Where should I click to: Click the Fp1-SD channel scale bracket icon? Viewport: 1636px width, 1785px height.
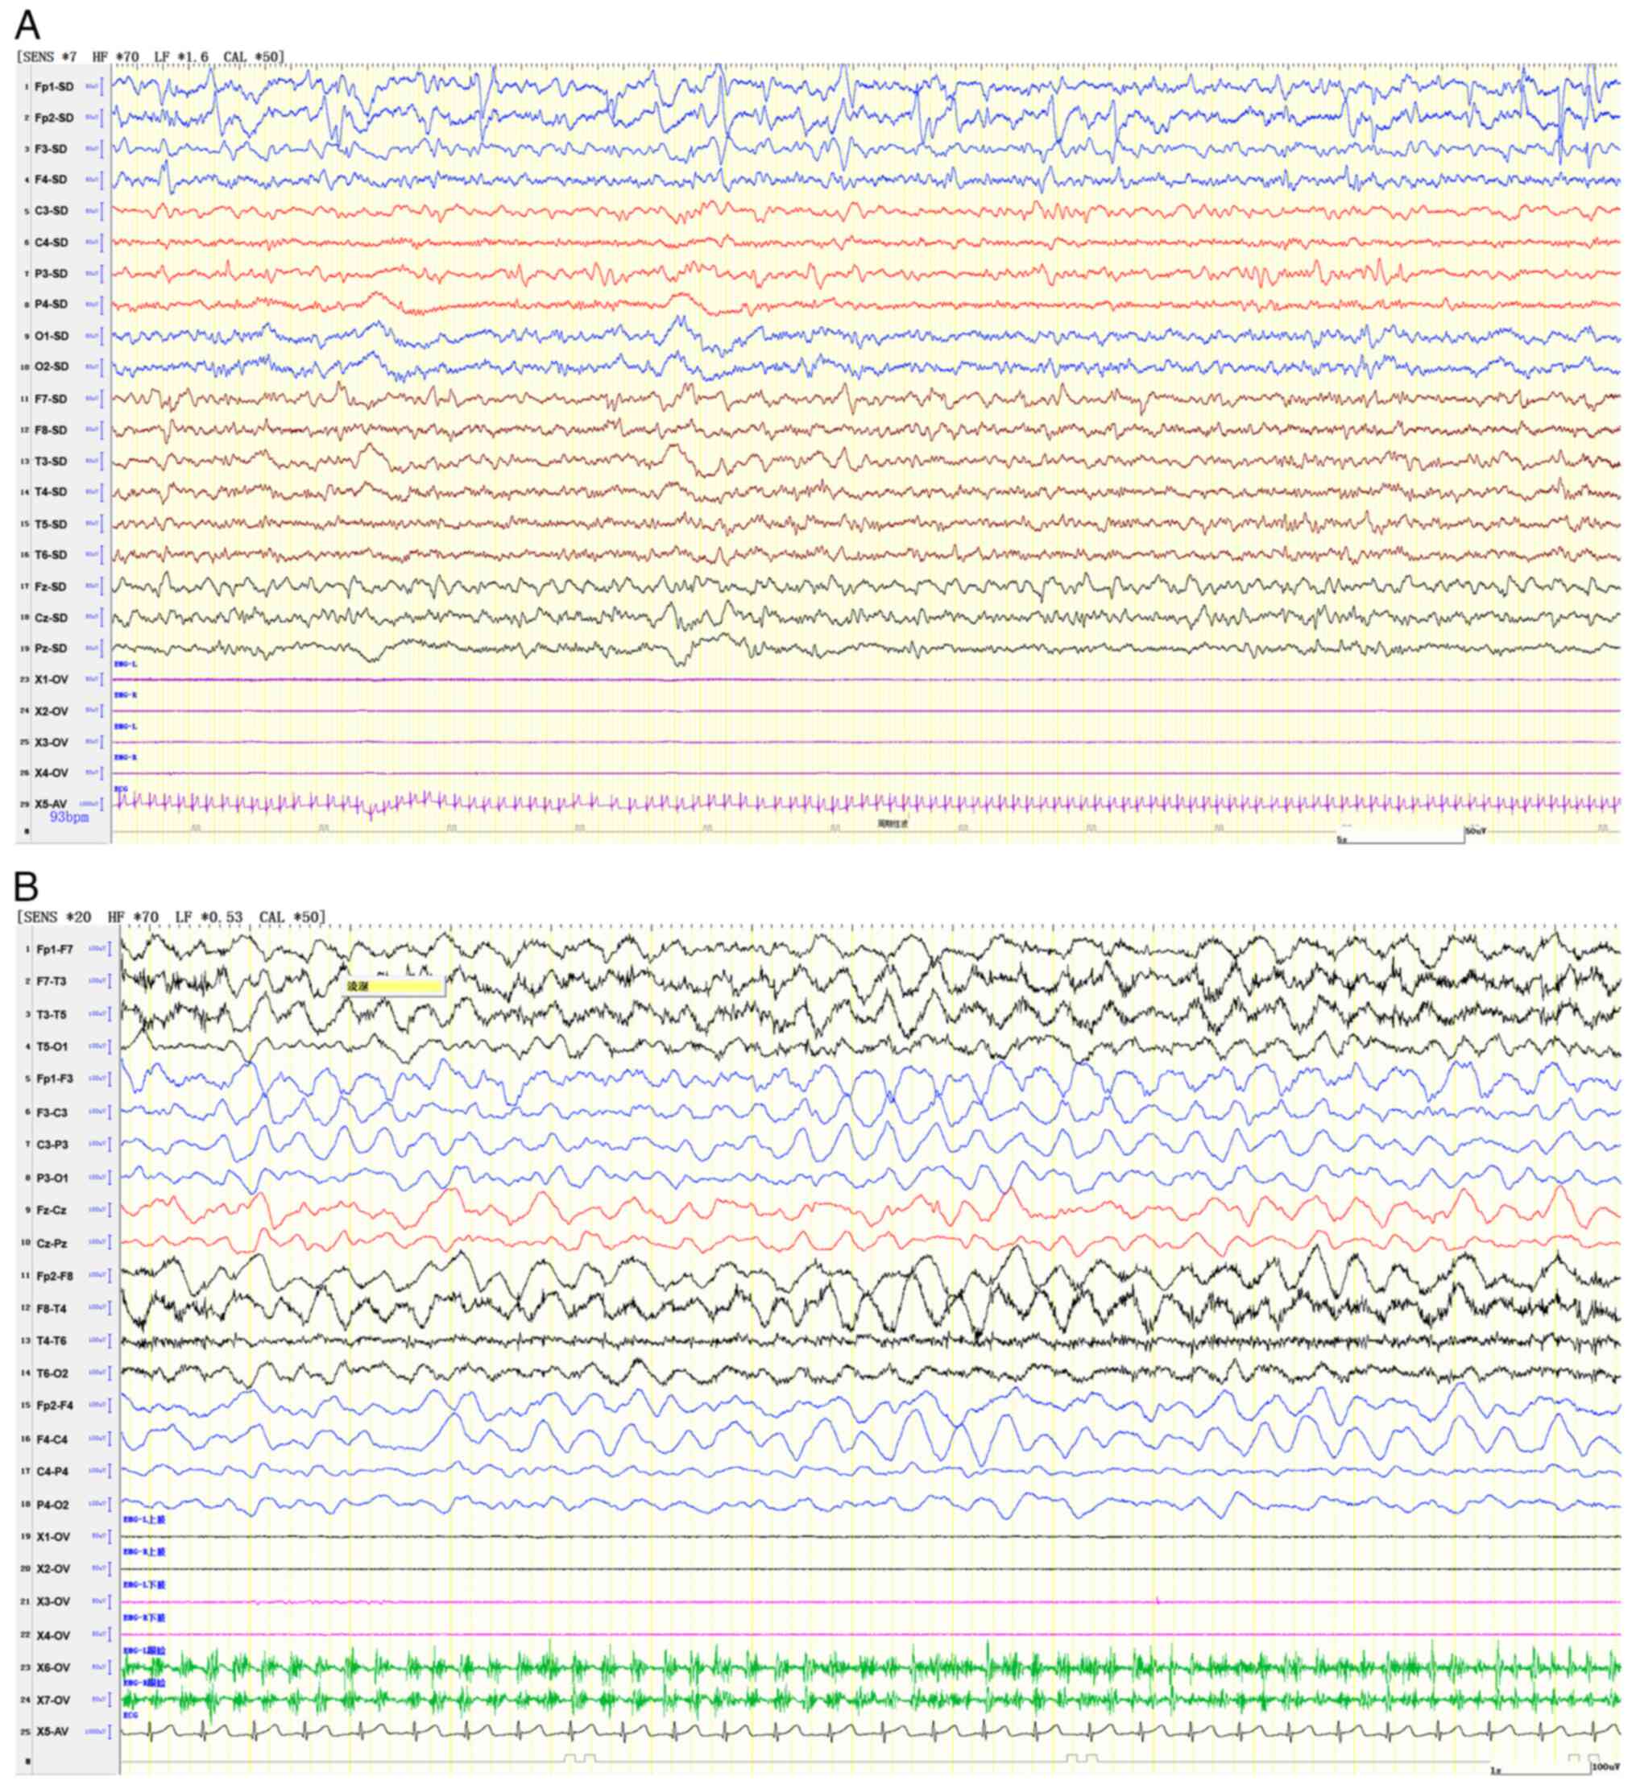click(x=102, y=87)
